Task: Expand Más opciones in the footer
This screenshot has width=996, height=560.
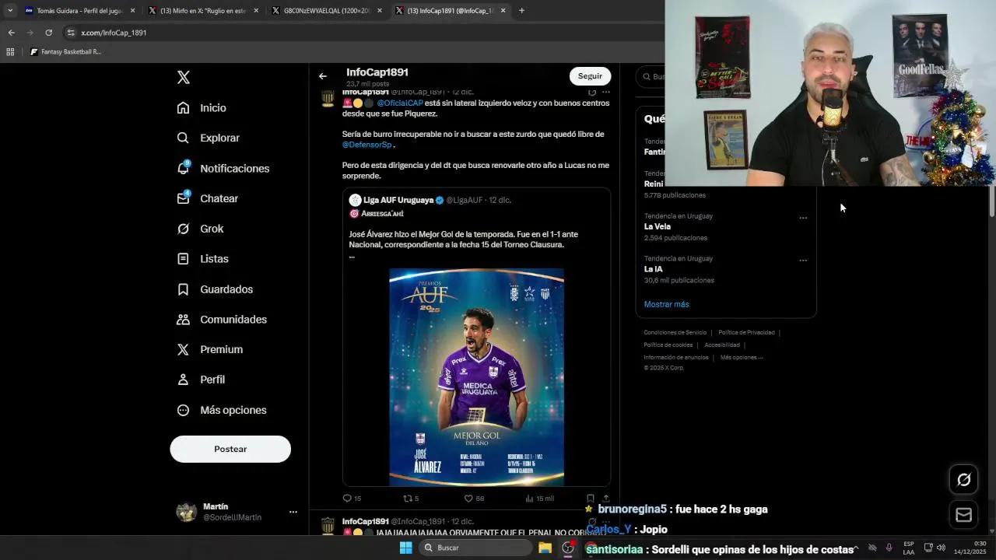Action: click(742, 357)
